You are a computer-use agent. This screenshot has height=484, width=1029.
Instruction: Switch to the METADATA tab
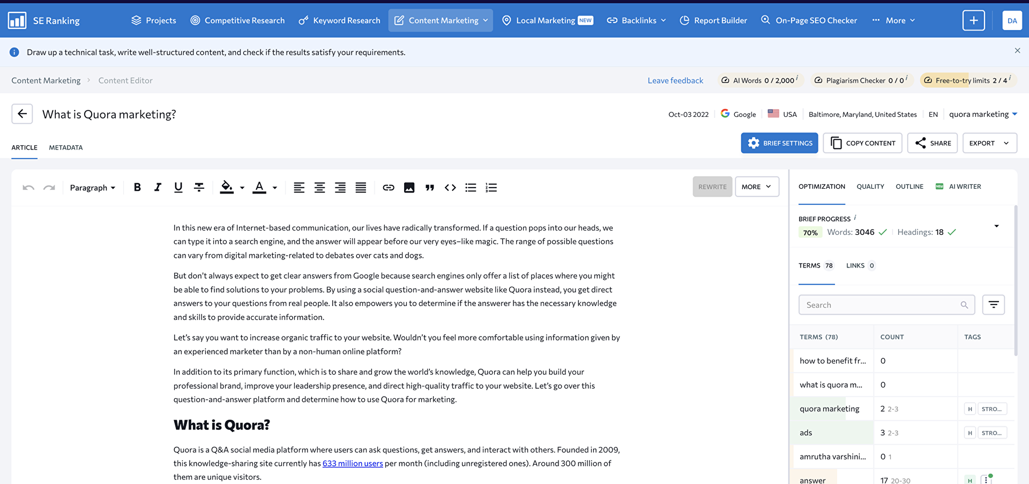pyautogui.click(x=66, y=147)
